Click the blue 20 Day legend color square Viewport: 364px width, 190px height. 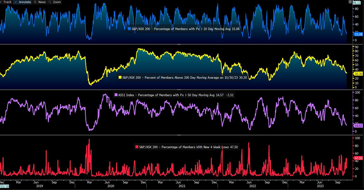(129, 29)
